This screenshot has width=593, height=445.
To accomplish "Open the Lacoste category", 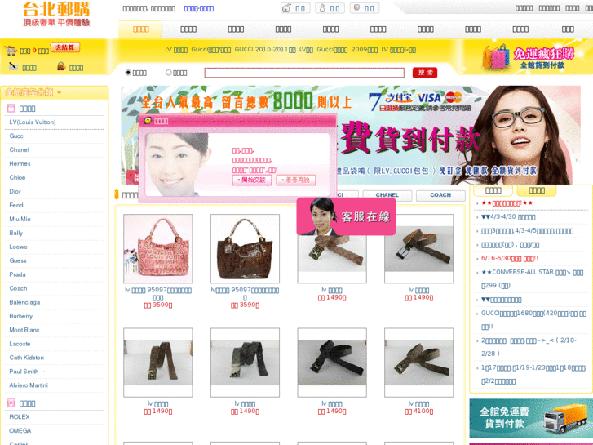I will (20, 344).
